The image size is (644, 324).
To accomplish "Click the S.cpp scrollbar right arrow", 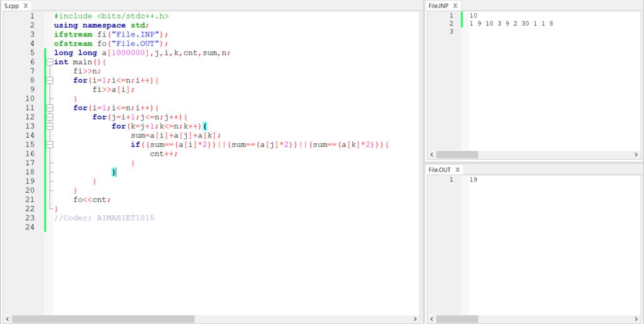I will 415,319.
